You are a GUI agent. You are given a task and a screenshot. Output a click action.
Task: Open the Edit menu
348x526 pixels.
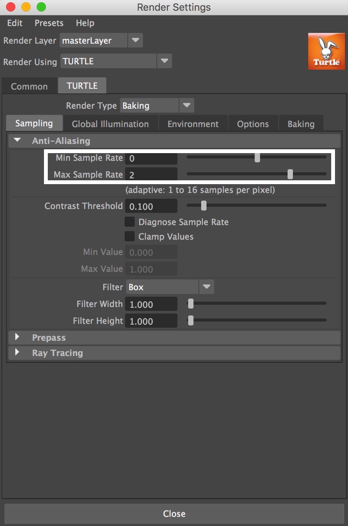click(x=15, y=23)
